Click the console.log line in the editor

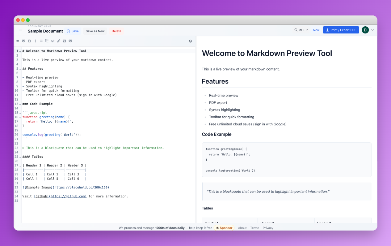click(x=52, y=135)
